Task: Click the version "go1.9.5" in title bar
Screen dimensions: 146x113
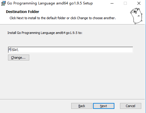Action: (x=75, y=3)
